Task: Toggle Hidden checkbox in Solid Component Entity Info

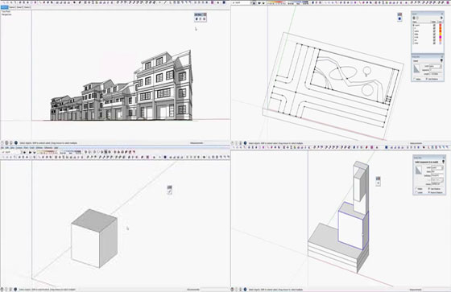Action: (x=416, y=188)
